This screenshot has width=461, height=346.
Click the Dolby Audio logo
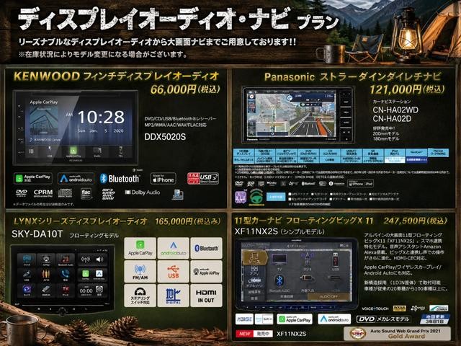click(x=143, y=192)
